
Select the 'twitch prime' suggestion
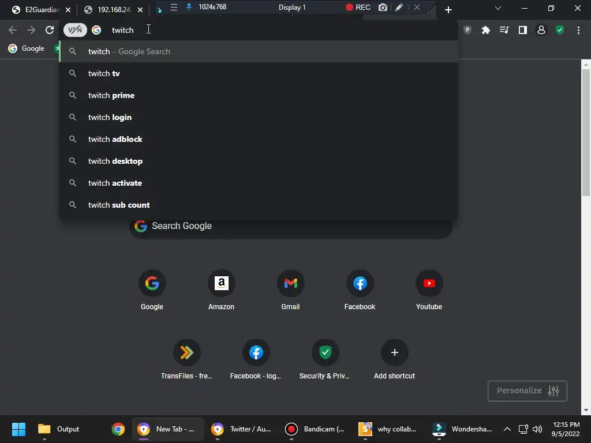point(259,95)
